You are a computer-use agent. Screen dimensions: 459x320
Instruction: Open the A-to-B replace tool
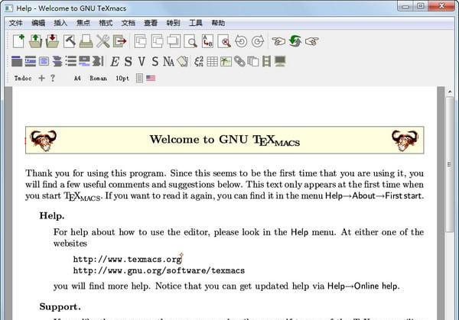pyautogui.click(x=207, y=41)
